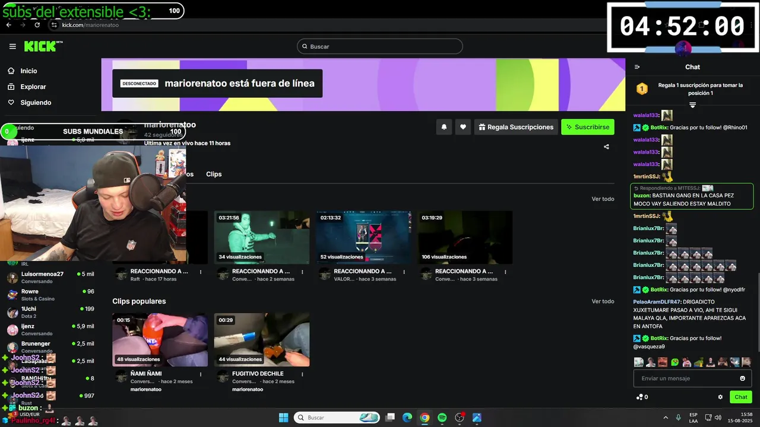This screenshot has width=760, height=427.
Task: Click Ver todo for Clips populares
Action: coord(603,301)
